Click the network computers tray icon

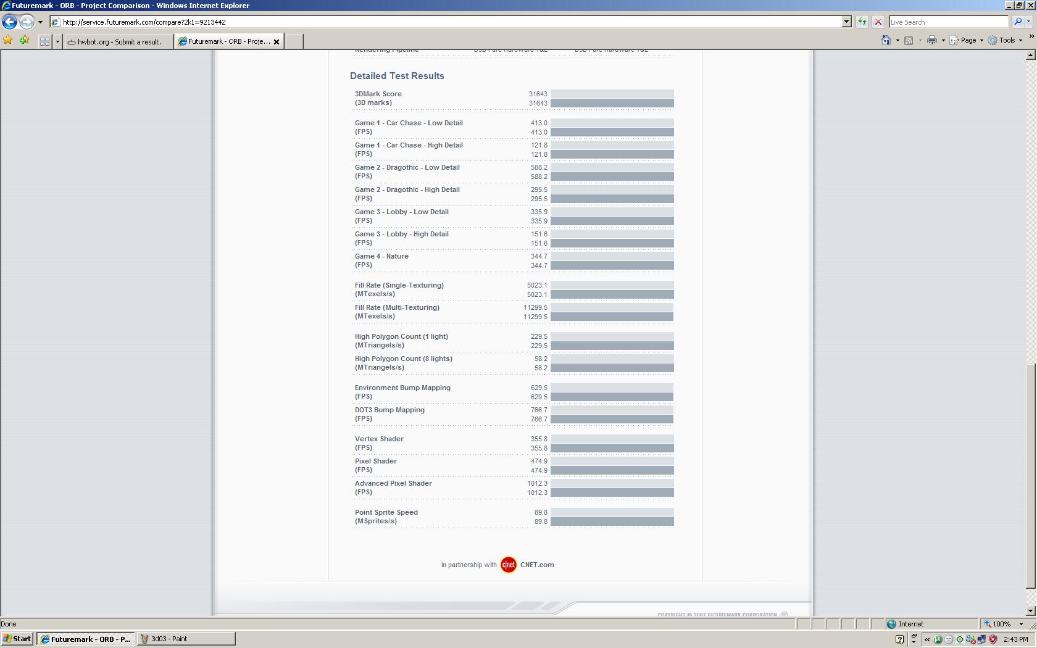tap(981, 639)
